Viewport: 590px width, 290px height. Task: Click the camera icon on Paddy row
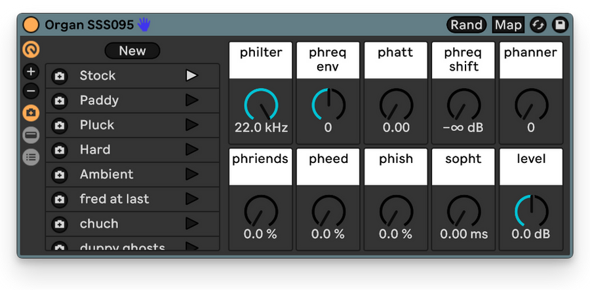coord(59,101)
